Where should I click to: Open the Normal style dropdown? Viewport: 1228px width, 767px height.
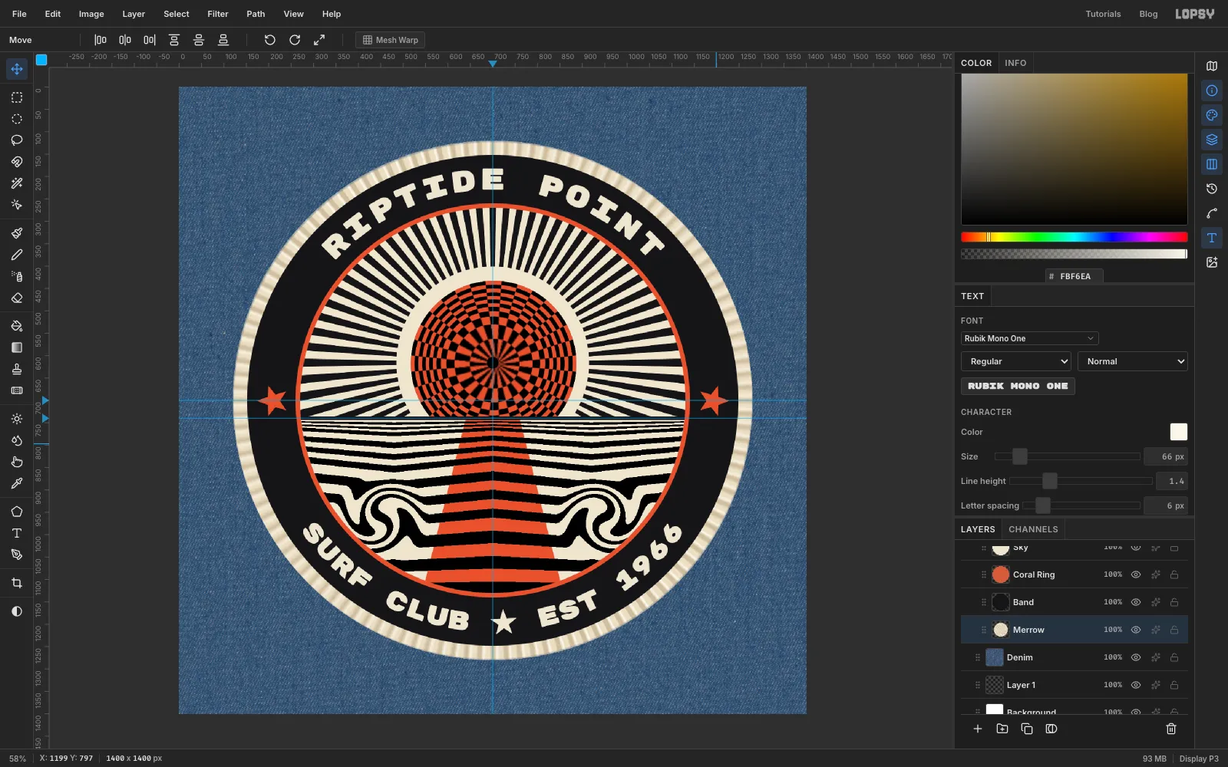point(1133,361)
